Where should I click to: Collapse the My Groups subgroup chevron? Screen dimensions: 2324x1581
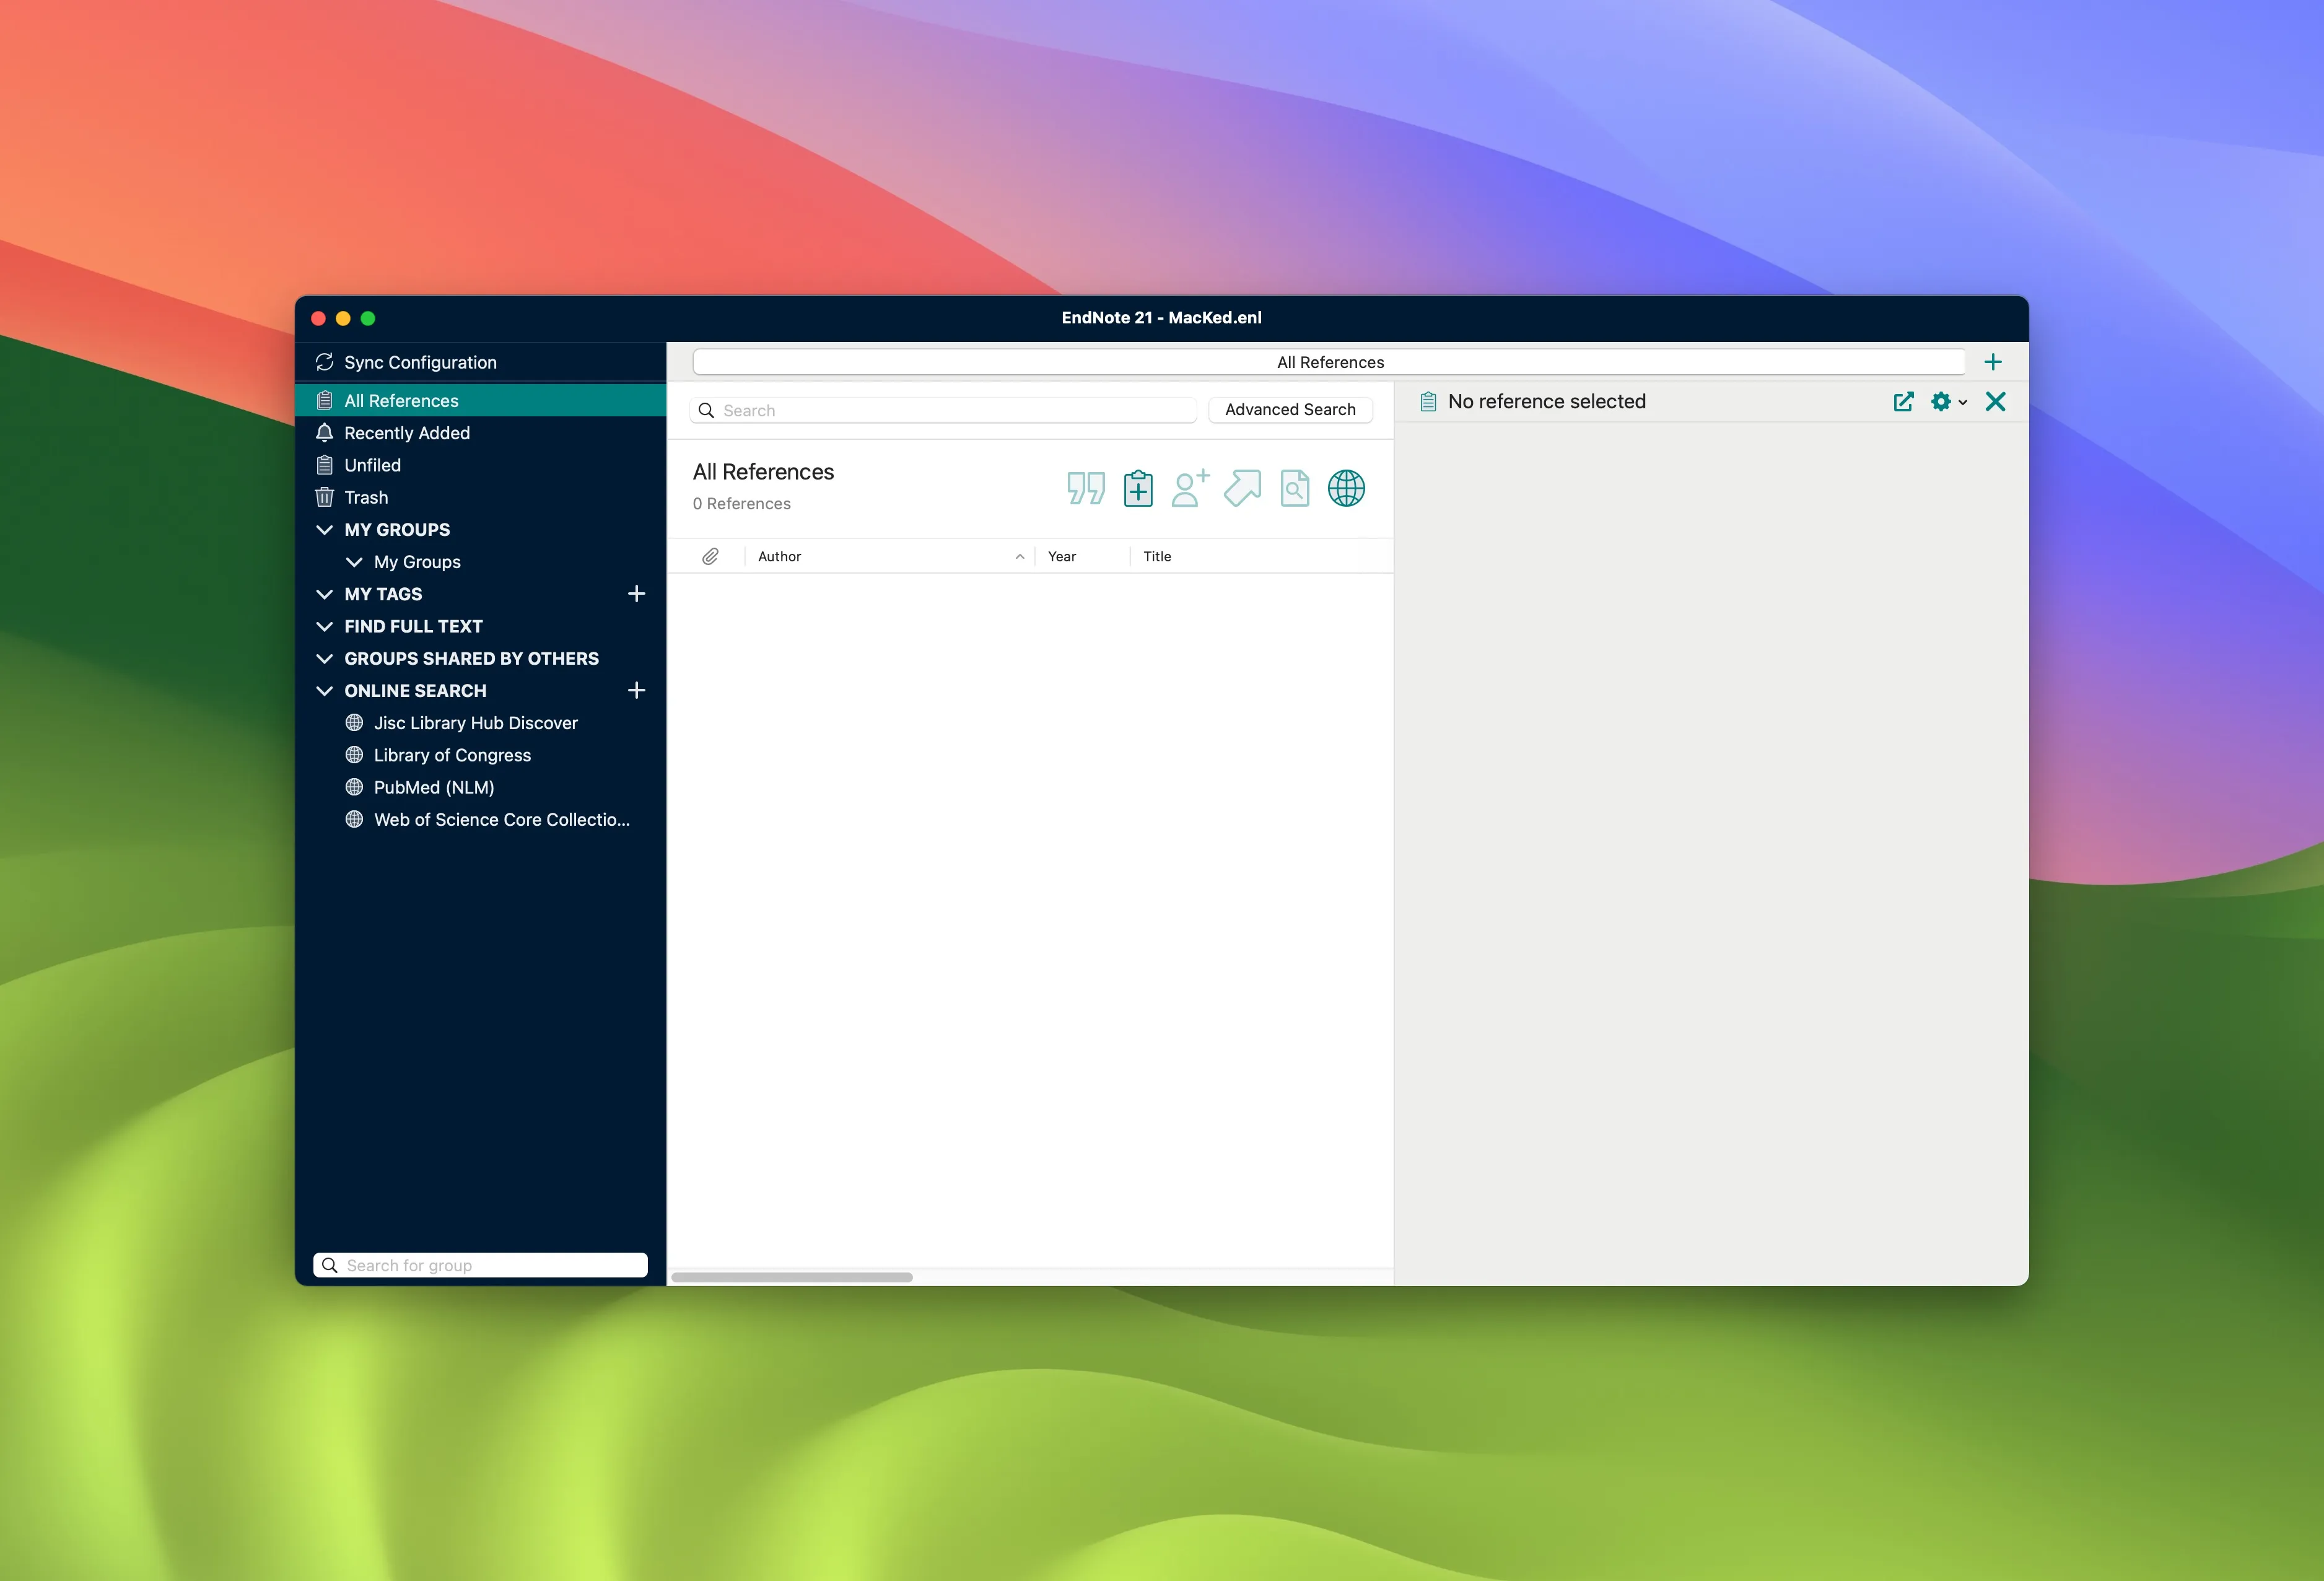354,562
